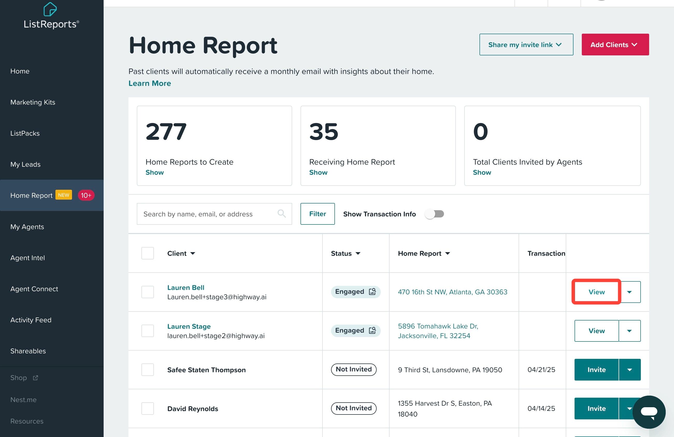Open the chat support bubble icon
The image size is (674, 437).
coord(649,412)
